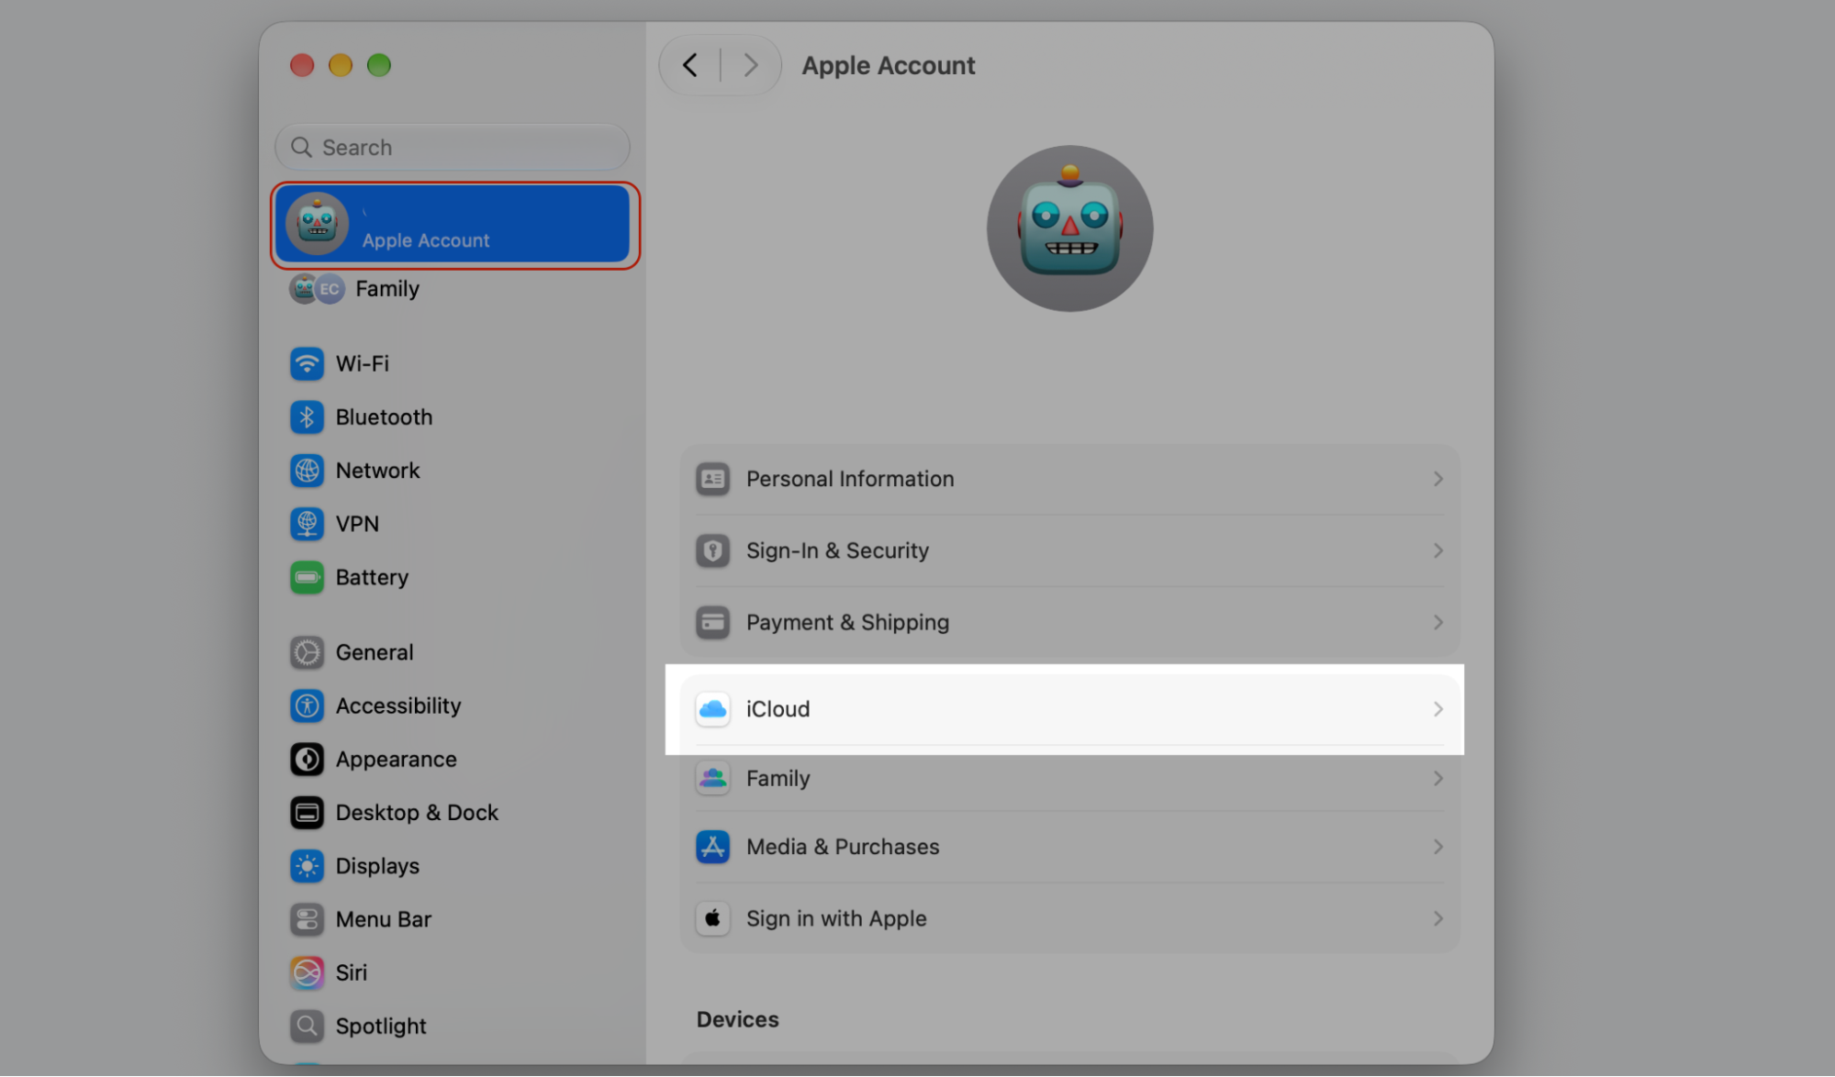This screenshot has height=1077, width=1835.
Task: Click the Desktop & Dock icon
Action: 307,813
